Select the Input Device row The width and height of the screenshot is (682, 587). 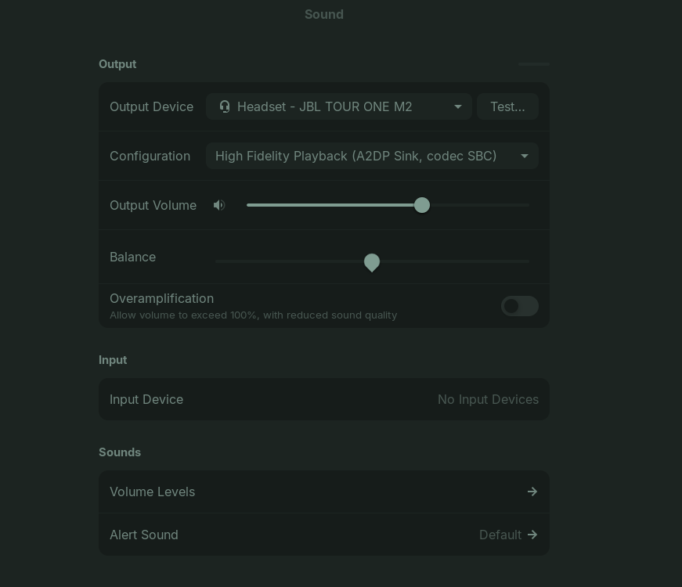click(x=323, y=399)
